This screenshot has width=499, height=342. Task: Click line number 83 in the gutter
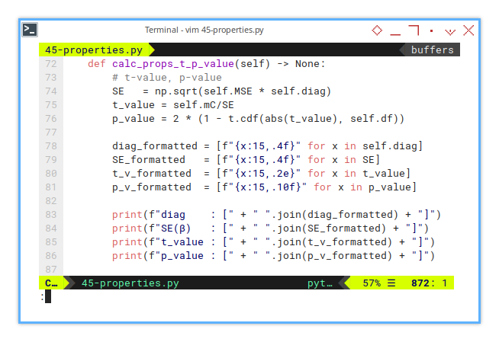[51, 215]
